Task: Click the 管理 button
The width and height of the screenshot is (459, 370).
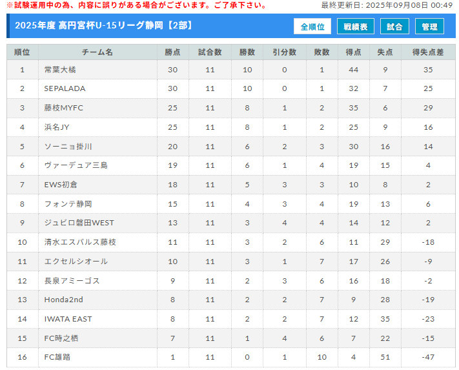Action: [429, 26]
